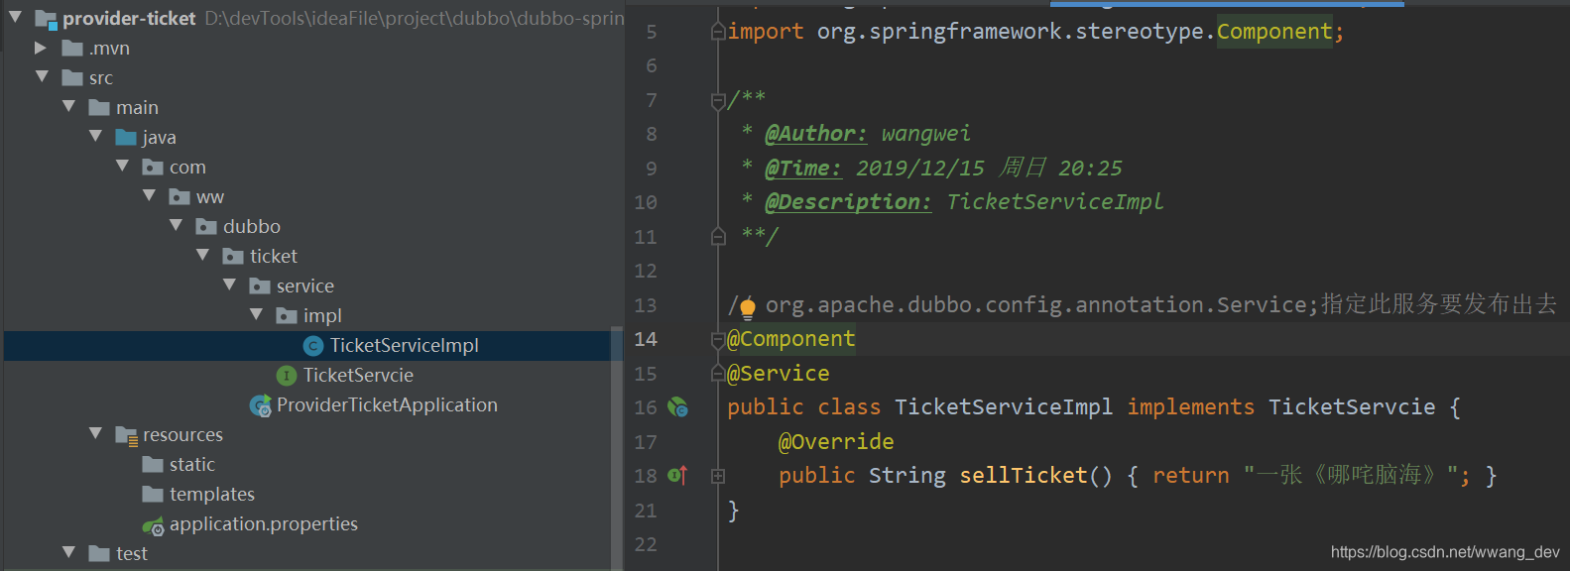Viewport: 1570px width, 571px height.
Task: Click the @Component annotation in code
Action: coord(791,339)
